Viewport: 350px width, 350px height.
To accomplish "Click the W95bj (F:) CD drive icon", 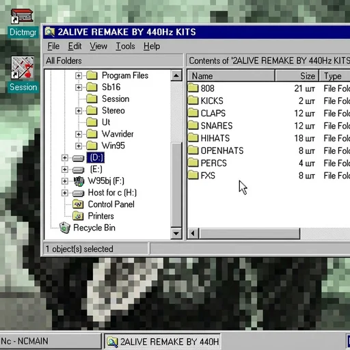I will (79, 181).
